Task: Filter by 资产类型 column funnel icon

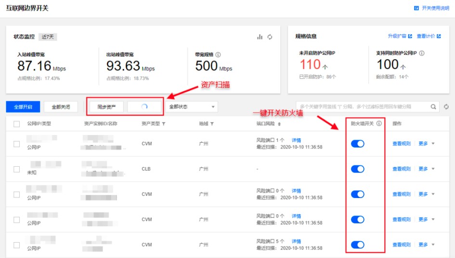Action: [164, 124]
